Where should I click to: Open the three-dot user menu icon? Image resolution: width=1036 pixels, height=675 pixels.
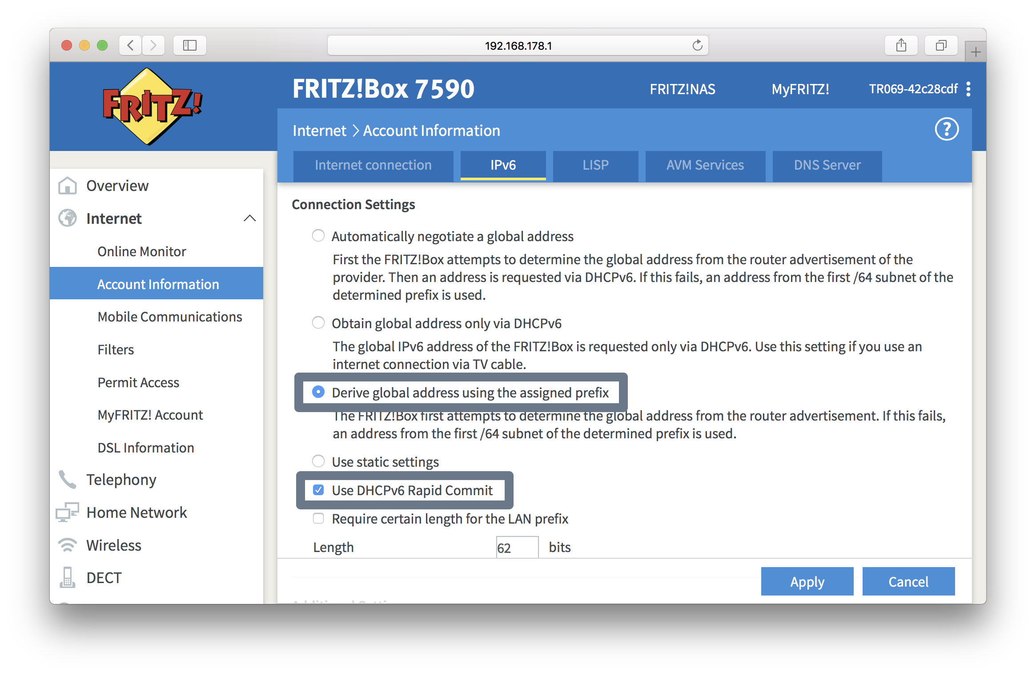pyautogui.click(x=968, y=89)
